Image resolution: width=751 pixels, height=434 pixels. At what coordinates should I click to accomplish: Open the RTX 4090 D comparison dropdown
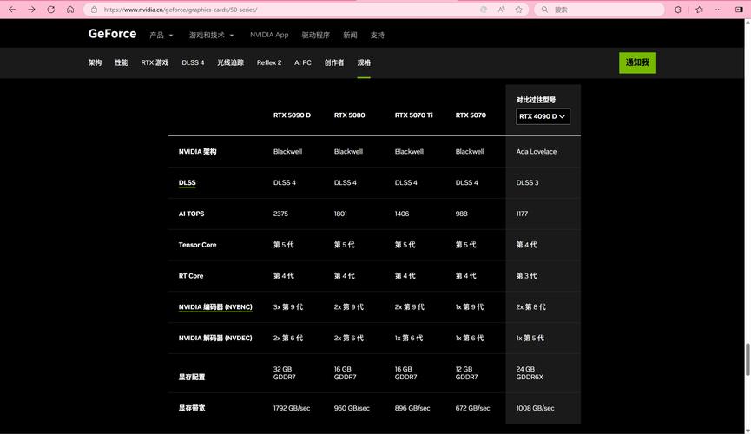[x=543, y=116]
